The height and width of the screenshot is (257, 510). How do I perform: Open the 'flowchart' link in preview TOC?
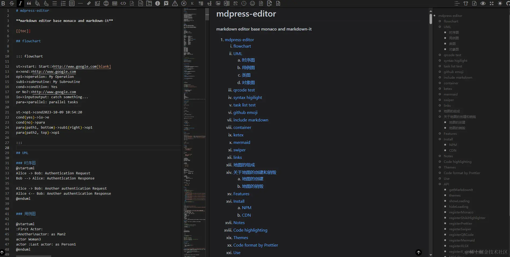pos(242,46)
